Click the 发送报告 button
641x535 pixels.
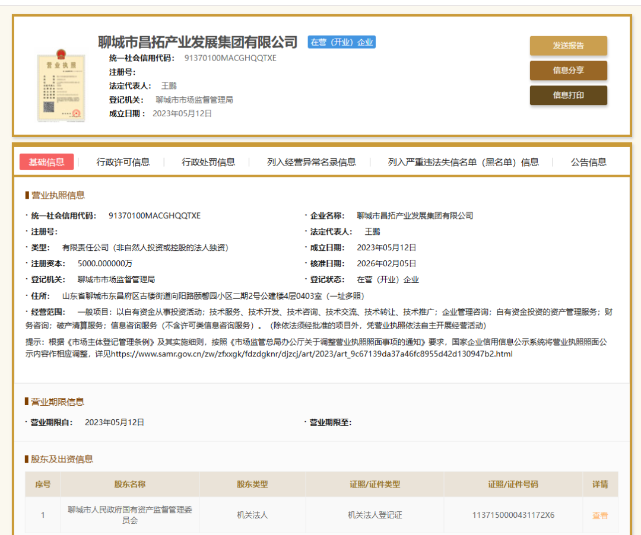tap(567, 46)
